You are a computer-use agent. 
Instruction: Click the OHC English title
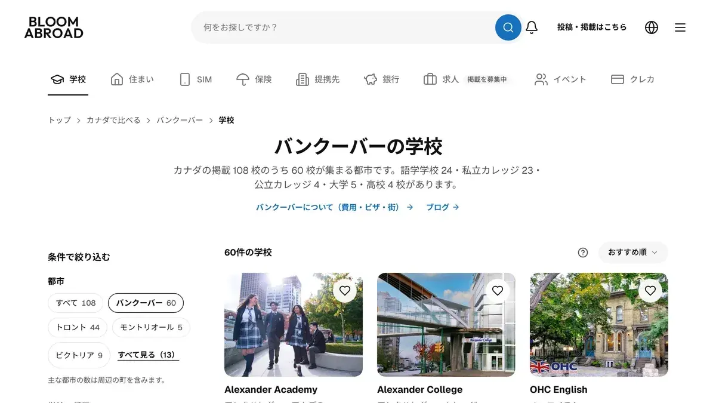[x=558, y=389]
